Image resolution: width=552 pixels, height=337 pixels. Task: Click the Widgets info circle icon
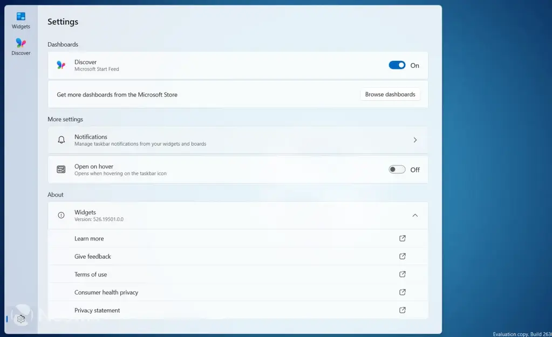(x=61, y=215)
